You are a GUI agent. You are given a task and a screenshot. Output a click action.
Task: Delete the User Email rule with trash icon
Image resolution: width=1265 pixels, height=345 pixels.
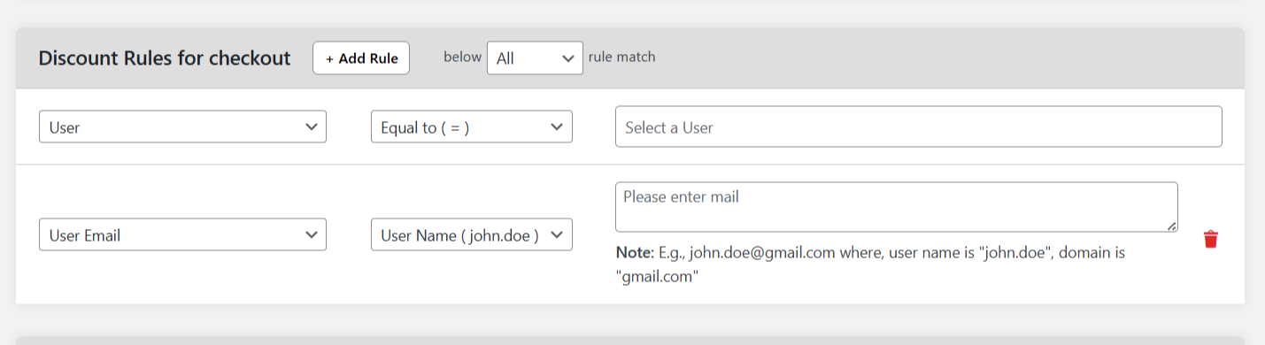[x=1211, y=239]
